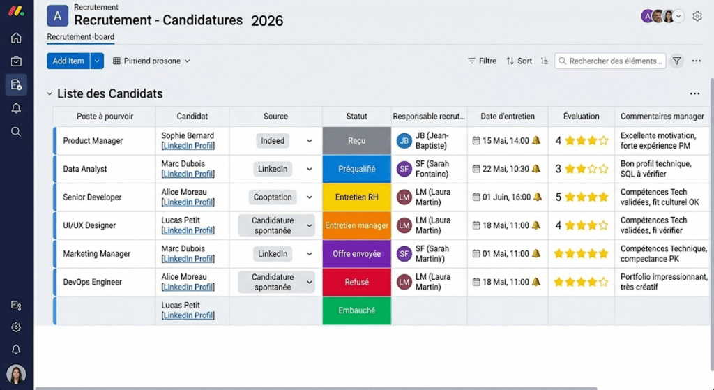Click star rating in Product Manager row
Image resolution: width=714 pixels, height=390 pixels.
[x=586, y=141]
